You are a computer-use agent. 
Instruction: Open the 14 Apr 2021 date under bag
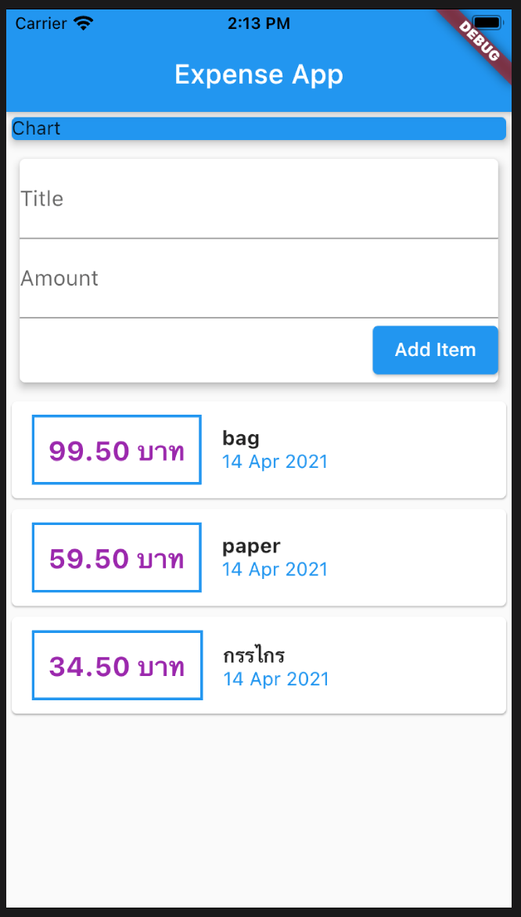(x=275, y=462)
